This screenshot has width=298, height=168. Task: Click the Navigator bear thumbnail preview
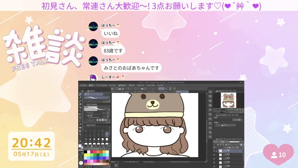(x=229, y=100)
